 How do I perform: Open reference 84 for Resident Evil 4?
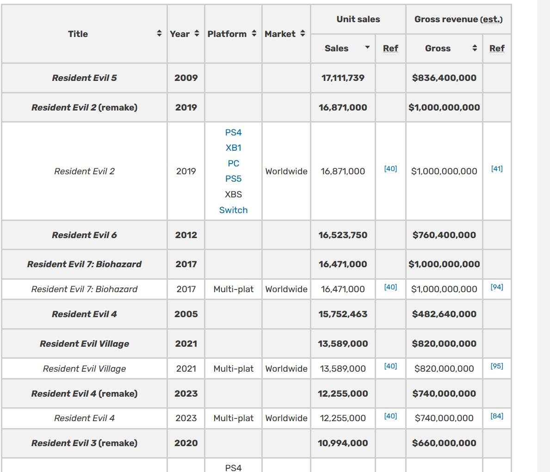(497, 416)
